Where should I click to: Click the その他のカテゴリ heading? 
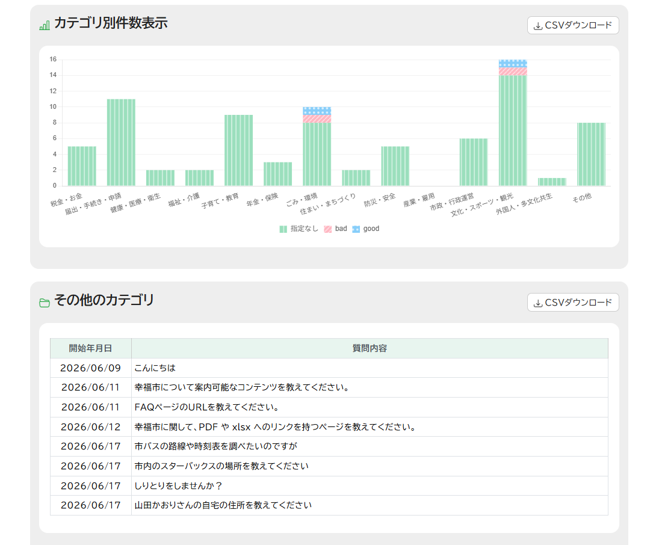[104, 300]
